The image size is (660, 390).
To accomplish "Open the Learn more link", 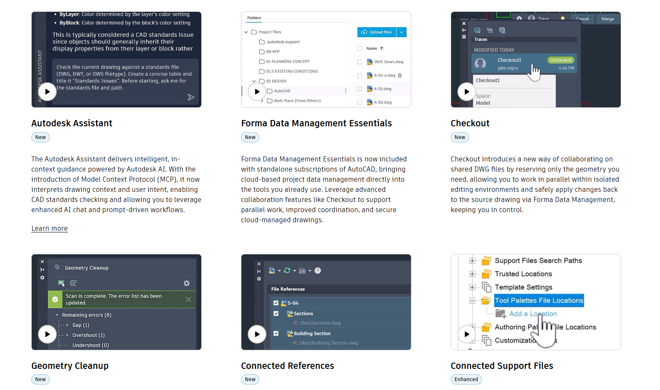I will pos(49,229).
